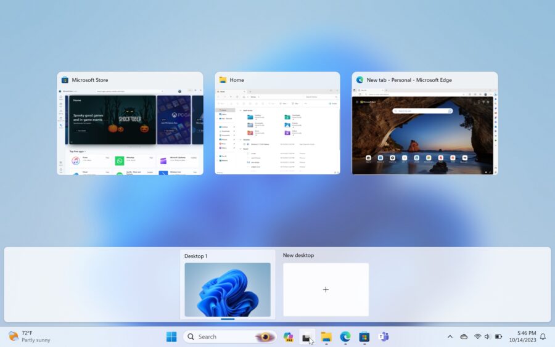This screenshot has height=347, width=555.
Task: Click the "Desktop 1" label
Action: pyautogui.click(x=195, y=256)
